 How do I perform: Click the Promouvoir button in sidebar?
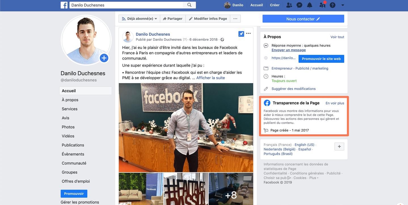pyautogui.click(x=74, y=194)
